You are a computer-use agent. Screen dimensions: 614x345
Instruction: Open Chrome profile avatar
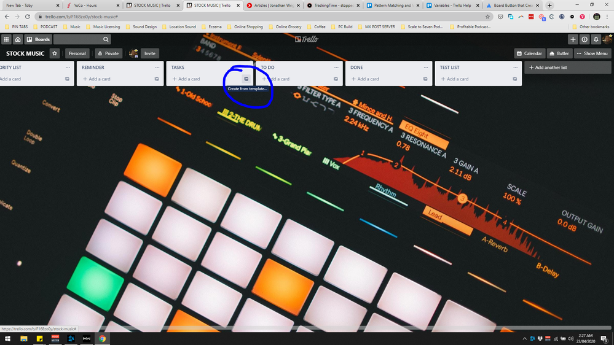[596, 17]
